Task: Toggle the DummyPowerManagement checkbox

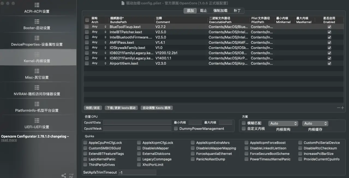Action: pyautogui.click(x=176, y=129)
